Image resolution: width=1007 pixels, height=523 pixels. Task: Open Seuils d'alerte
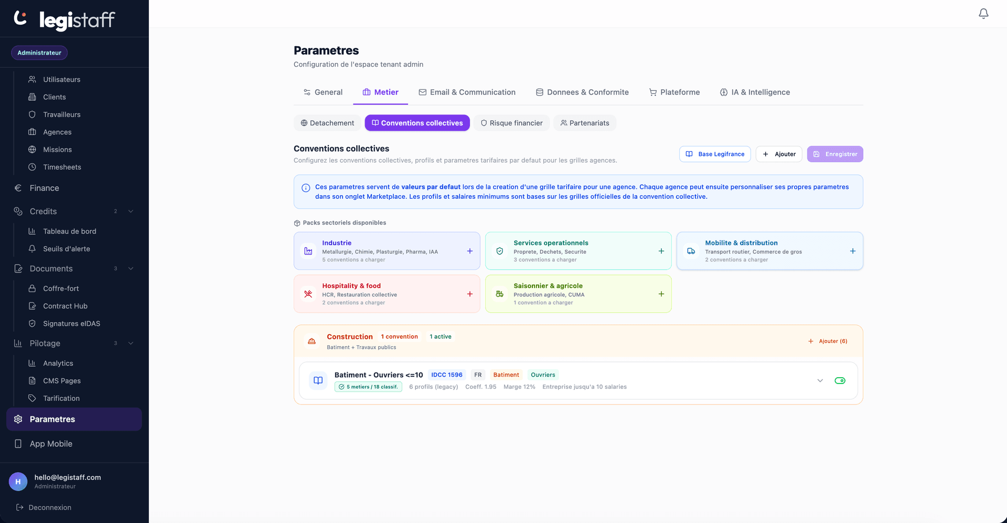coord(66,249)
